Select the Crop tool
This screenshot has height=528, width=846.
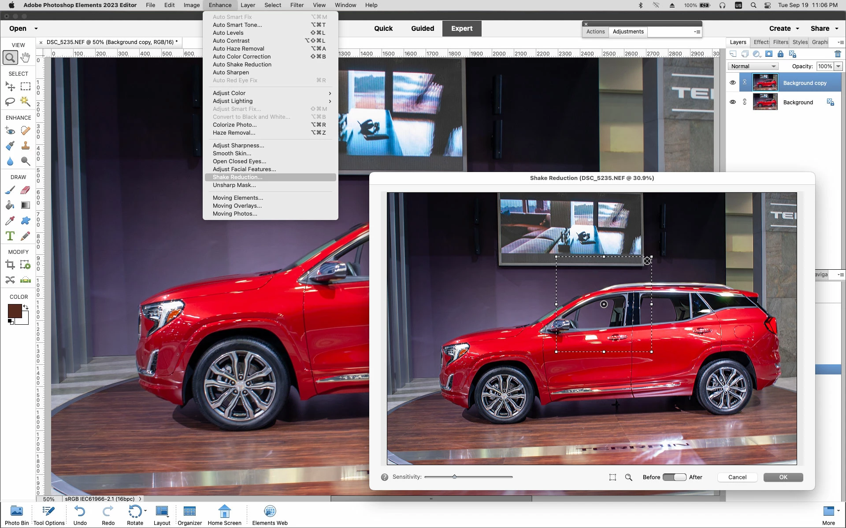pyautogui.click(x=10, y=265)
